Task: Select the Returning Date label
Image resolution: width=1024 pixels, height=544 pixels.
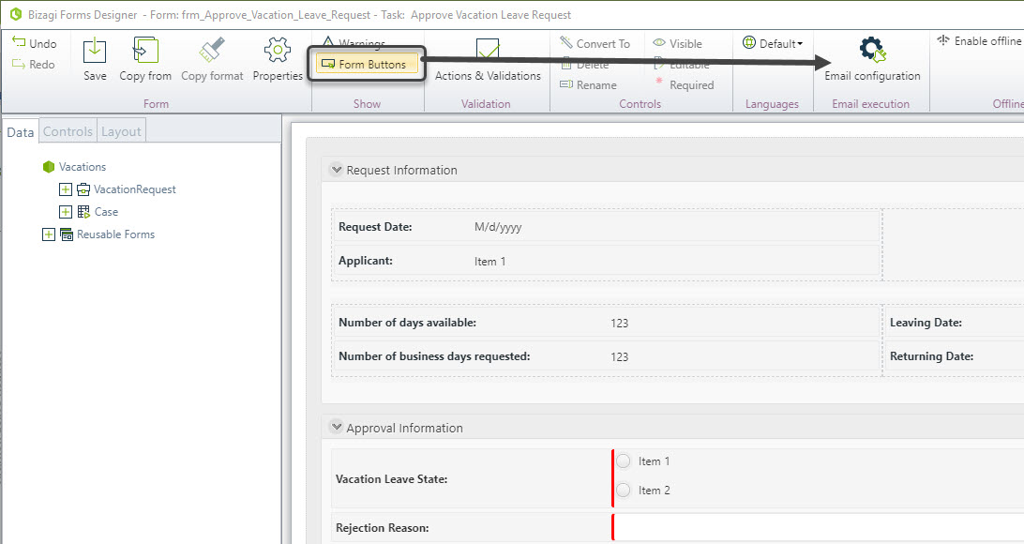Action: (931, 356)
